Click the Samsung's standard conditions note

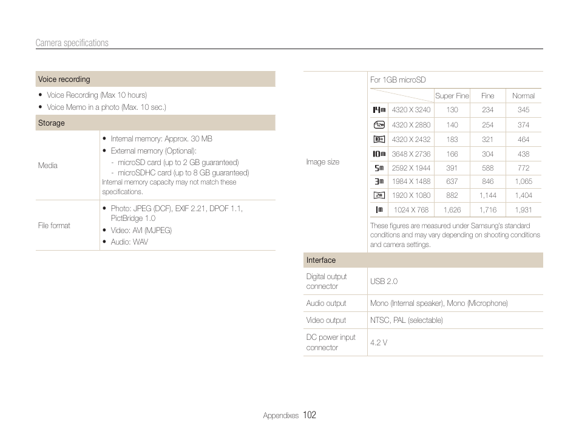[x=455, y=235]
